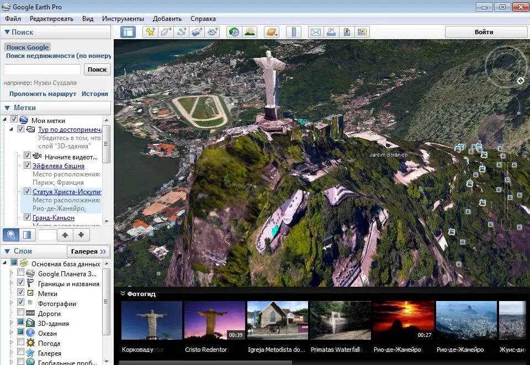530x365 pixels.
Task: Click the Поиск search button
Action: coord(97,69)
